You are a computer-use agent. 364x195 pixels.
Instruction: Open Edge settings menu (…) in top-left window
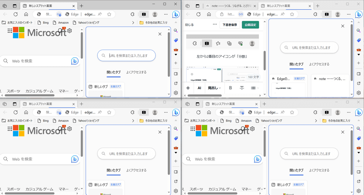[x=166, y=14]
